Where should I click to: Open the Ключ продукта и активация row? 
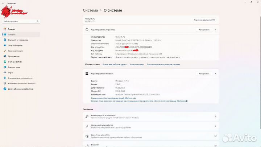(x=151, y=117)
